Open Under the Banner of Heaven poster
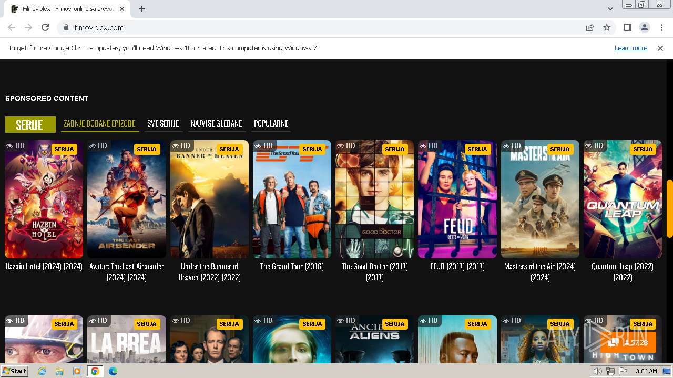 pos(209,199)
